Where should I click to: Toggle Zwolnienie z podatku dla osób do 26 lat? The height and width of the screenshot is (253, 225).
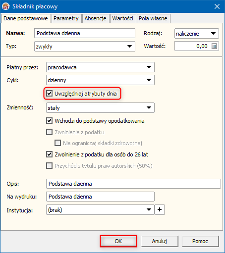pyautogui.click(x=49, y=154)
